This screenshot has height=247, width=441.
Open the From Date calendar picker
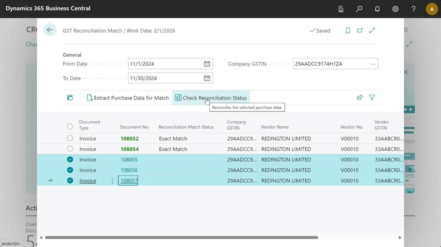(x=207, y=64)
